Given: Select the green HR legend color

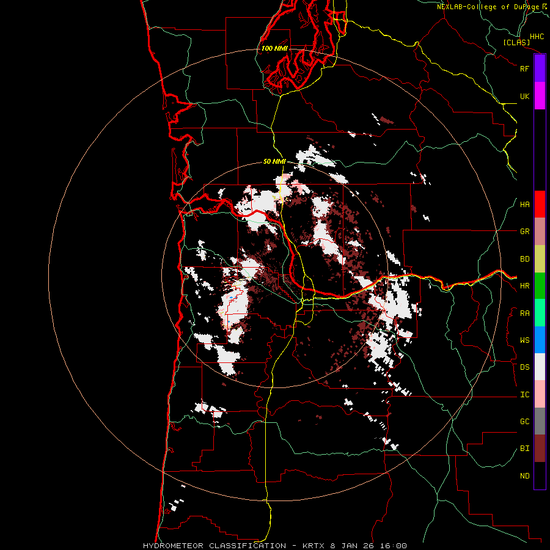Looking at the screenshot, I should [540, 285].
